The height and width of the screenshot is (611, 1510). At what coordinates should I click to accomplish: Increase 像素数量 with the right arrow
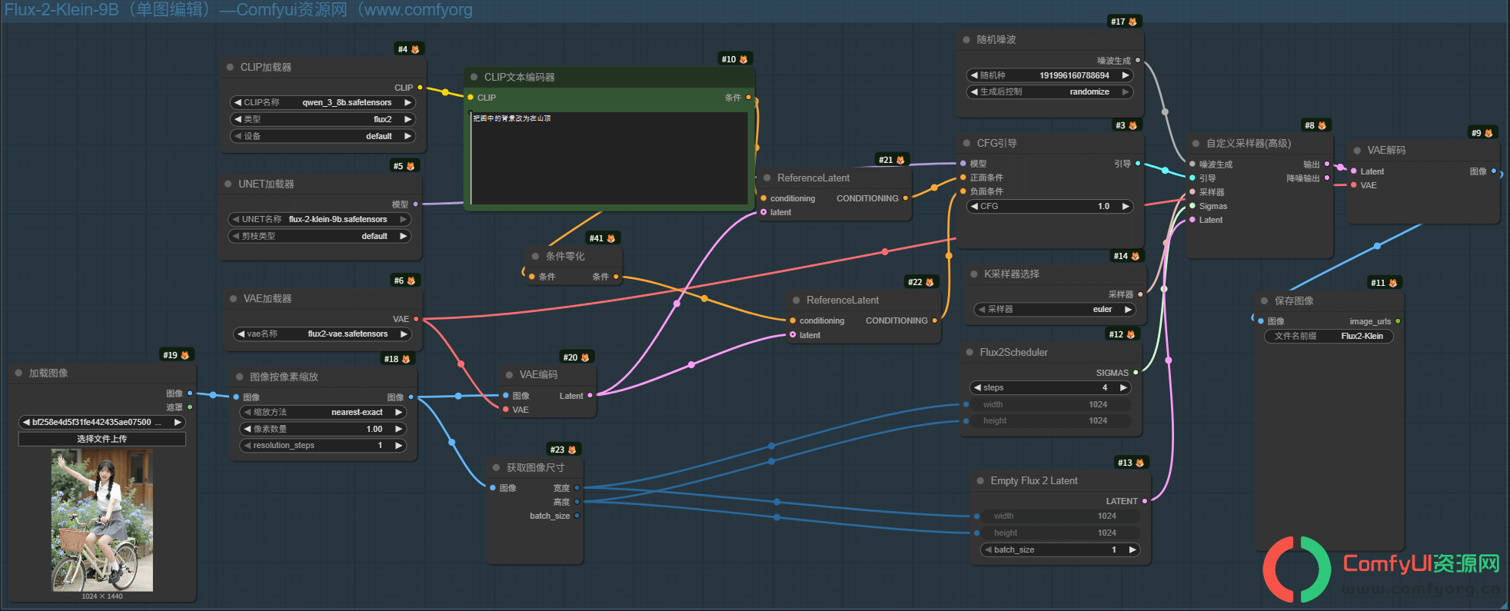click(398, 429)
